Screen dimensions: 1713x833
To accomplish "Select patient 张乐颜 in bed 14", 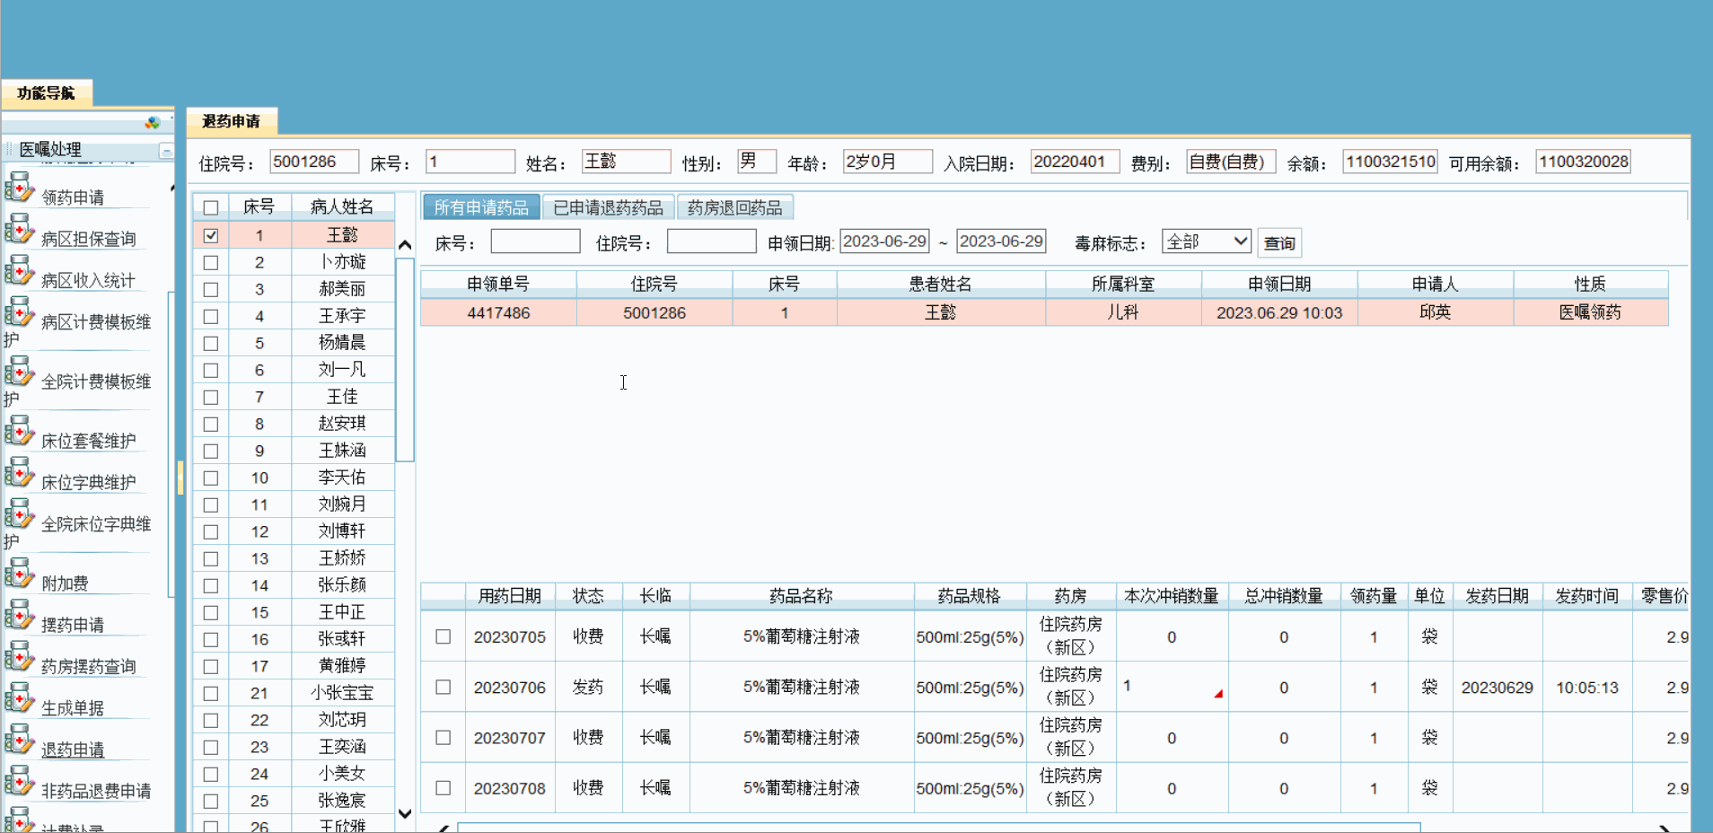I will 342,585.
